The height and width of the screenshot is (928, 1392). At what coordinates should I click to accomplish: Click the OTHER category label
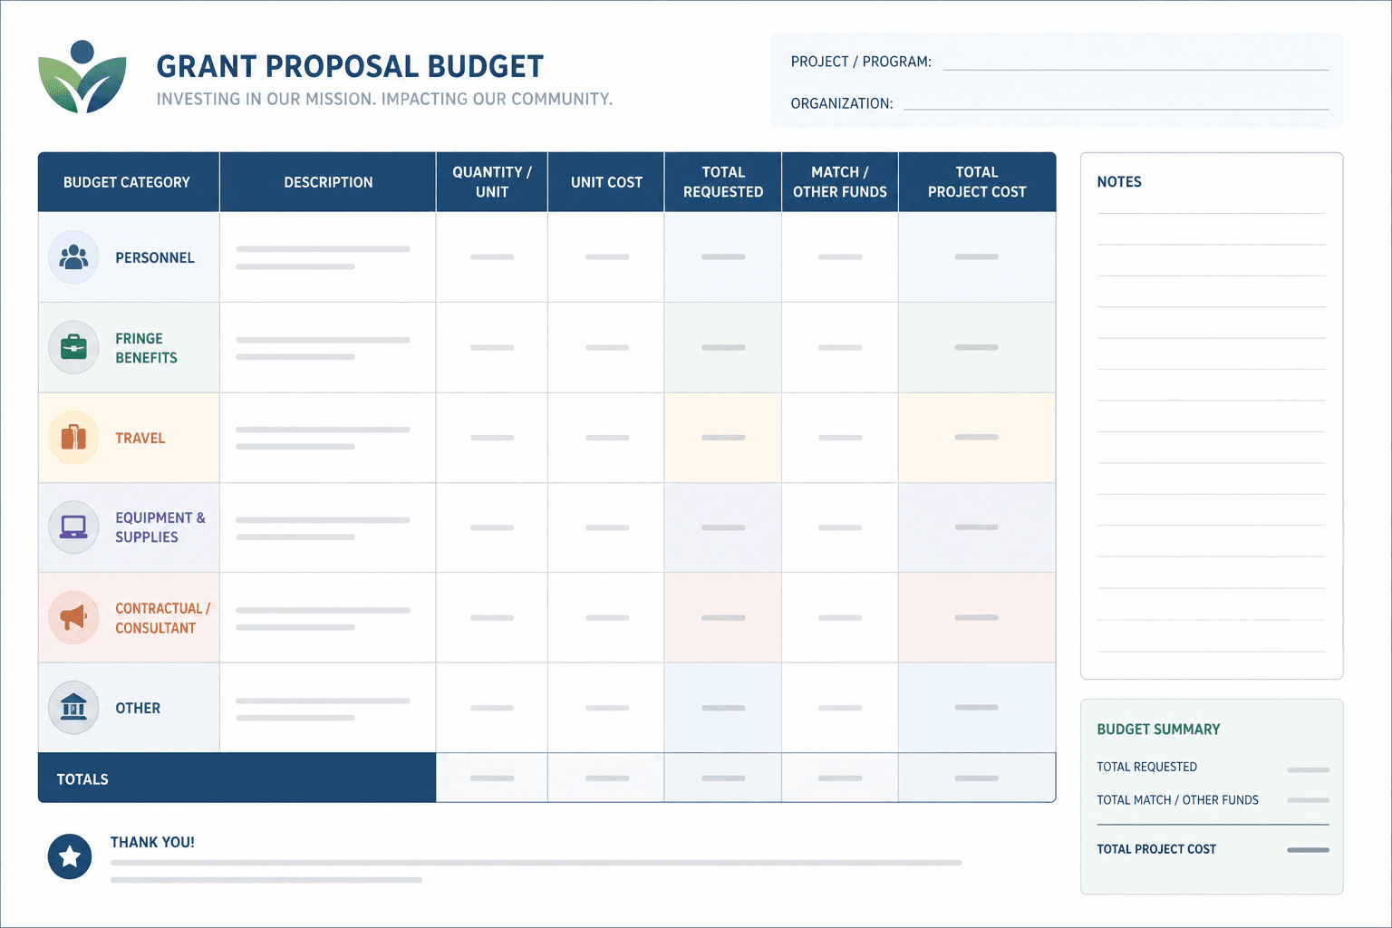(x=138, y=709)
